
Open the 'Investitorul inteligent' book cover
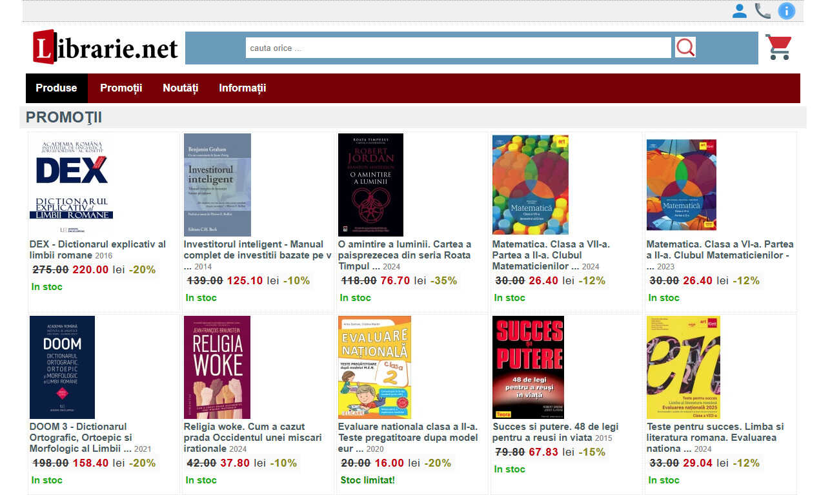(x=218, y=185)
